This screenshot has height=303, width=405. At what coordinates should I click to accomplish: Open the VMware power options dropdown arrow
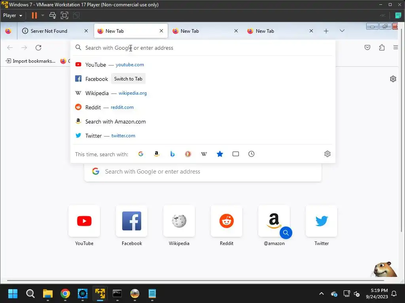(x=43, y=15)
